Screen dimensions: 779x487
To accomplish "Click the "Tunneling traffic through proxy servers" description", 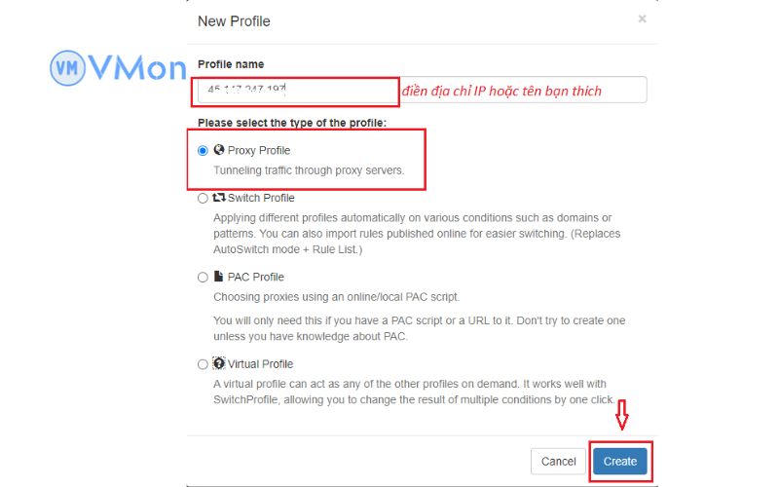I will click(x=309, y=170).
